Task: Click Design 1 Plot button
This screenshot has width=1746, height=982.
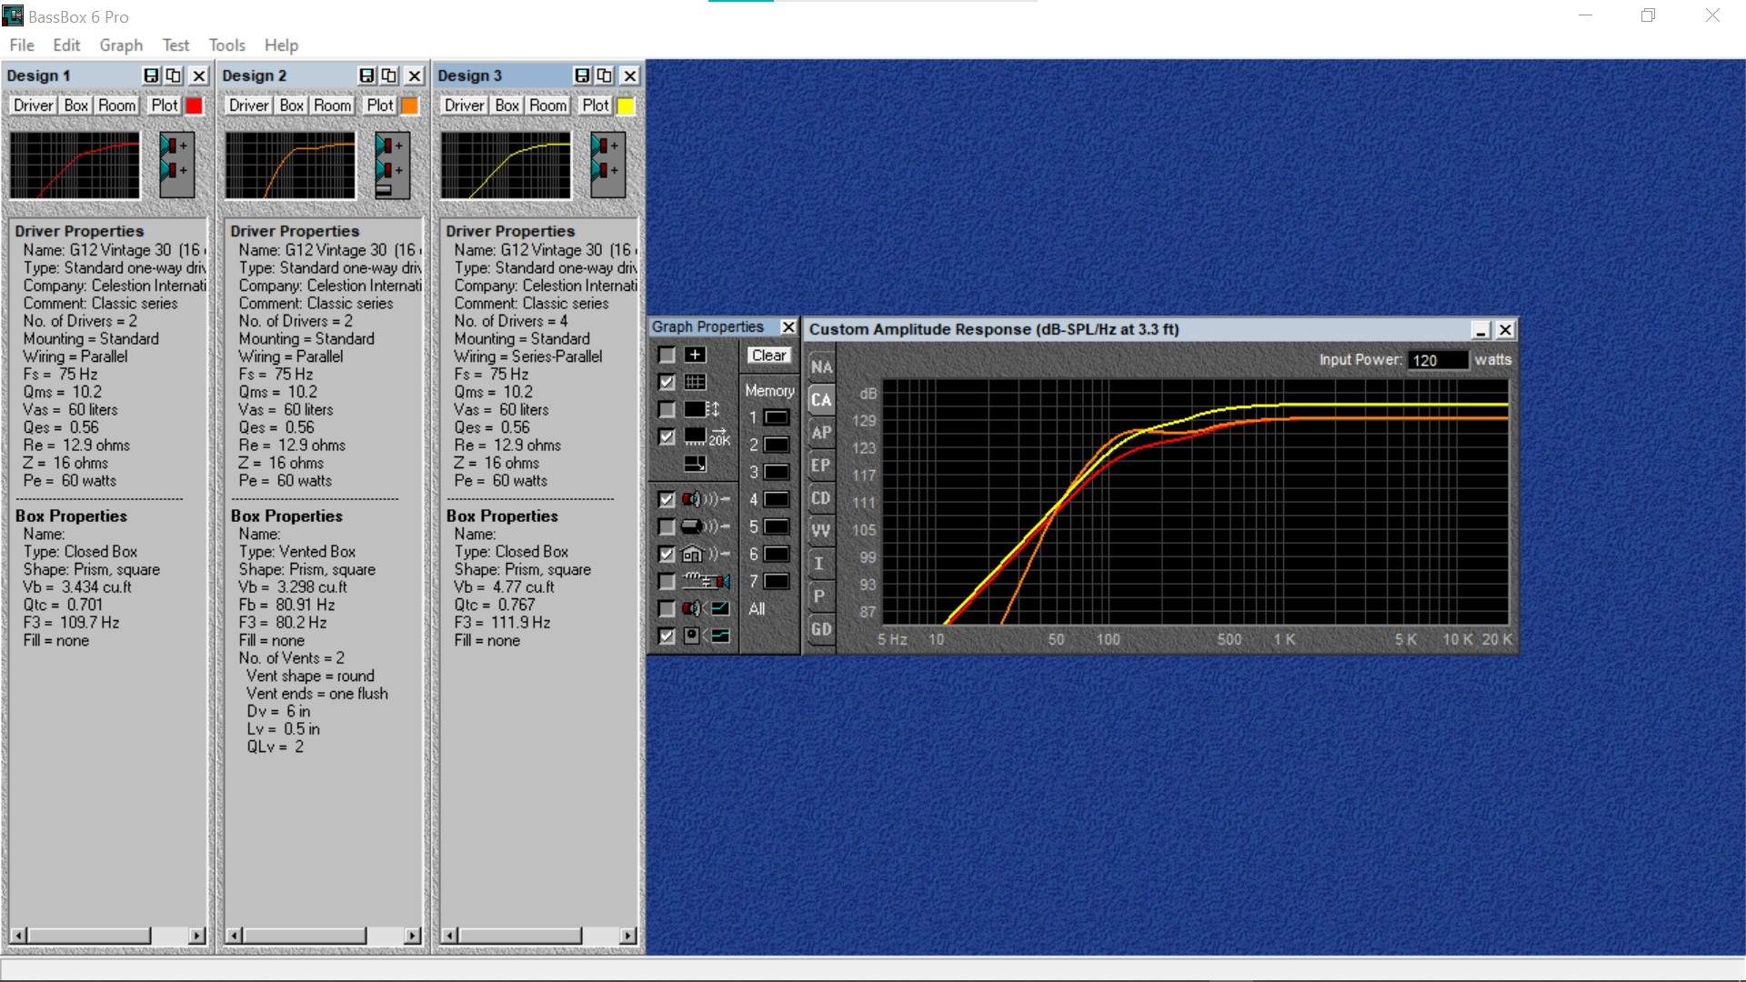Action: coord(165,105)
